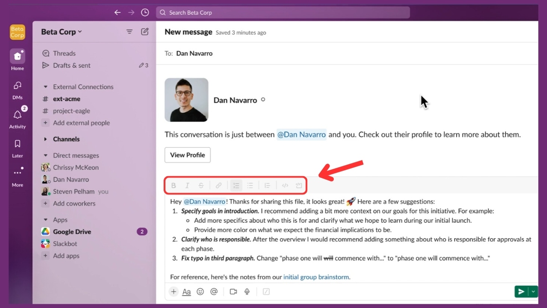Toggle italic formatting in the composer

187,185
